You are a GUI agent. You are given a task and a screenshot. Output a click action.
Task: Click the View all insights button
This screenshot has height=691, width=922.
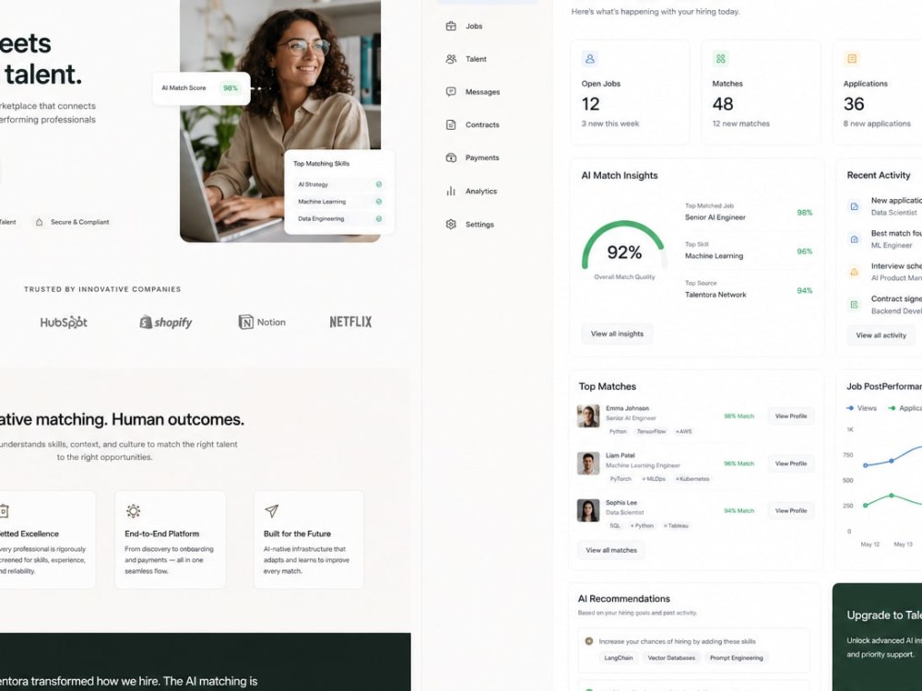617,334
